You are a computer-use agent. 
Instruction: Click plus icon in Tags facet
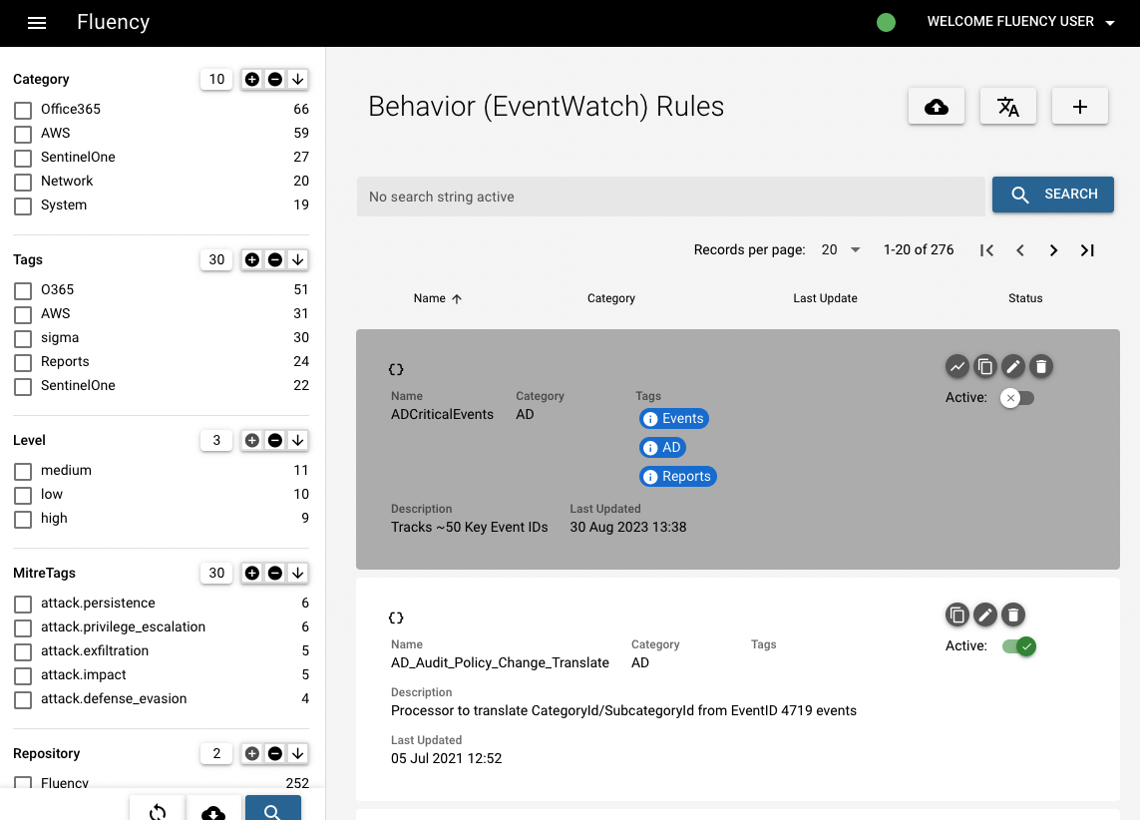(x=252, y=259)
